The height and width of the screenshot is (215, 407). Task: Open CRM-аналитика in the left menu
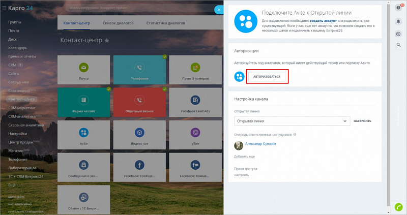point(22,116)
